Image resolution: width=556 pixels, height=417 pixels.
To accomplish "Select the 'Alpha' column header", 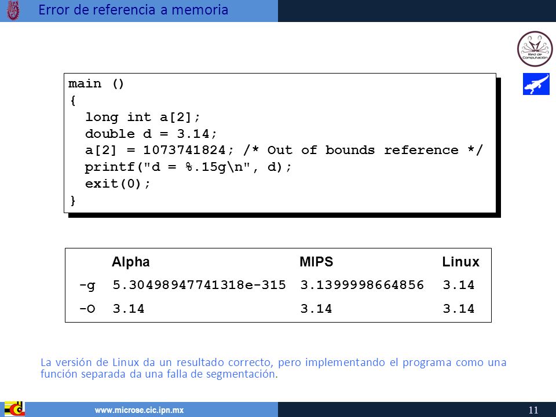I will coord(130,262).
